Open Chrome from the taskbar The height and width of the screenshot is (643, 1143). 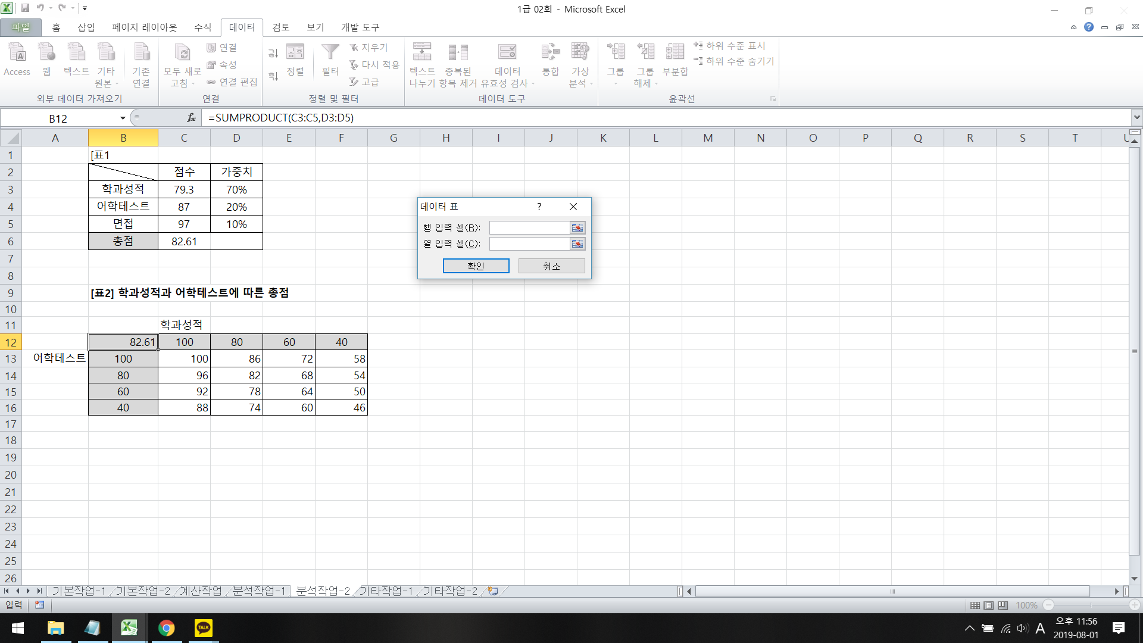(x=166, y=628)
